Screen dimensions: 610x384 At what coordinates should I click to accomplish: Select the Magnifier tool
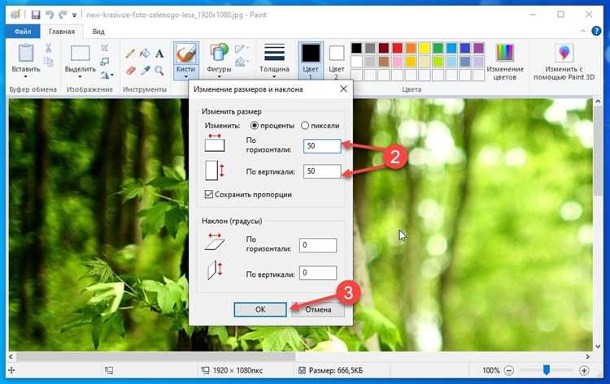[x=159, y=71]
